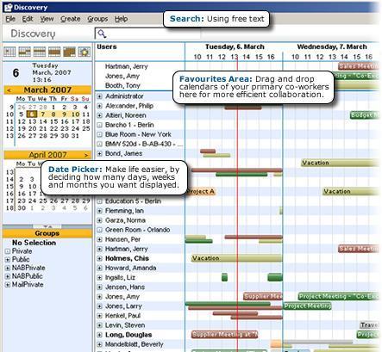Select the work-week view toolbar icon

click(x=24, y=52)
